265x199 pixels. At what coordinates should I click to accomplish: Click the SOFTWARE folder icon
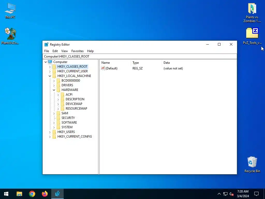[x=58, y=122]
